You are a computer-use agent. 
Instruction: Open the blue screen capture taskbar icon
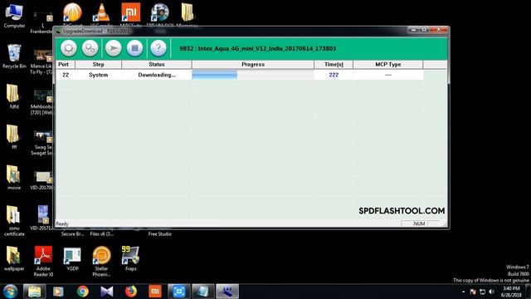point(179,292)
